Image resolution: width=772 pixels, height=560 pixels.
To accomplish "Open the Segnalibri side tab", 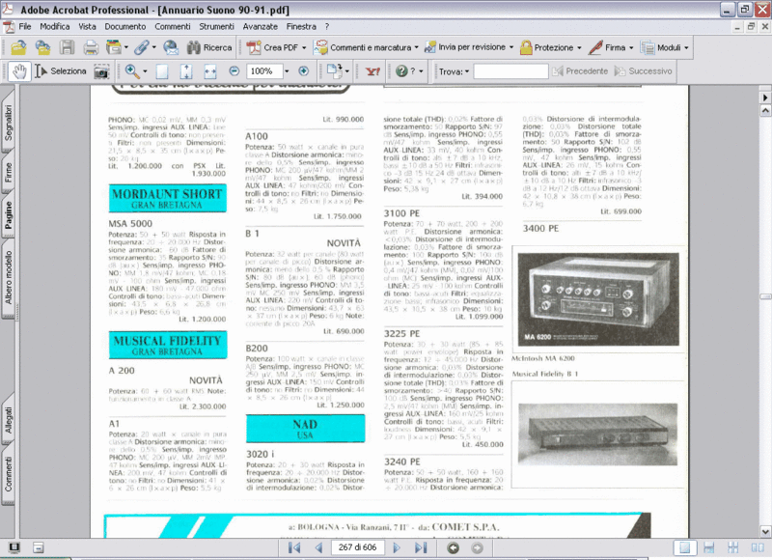I will coord(9,123).
